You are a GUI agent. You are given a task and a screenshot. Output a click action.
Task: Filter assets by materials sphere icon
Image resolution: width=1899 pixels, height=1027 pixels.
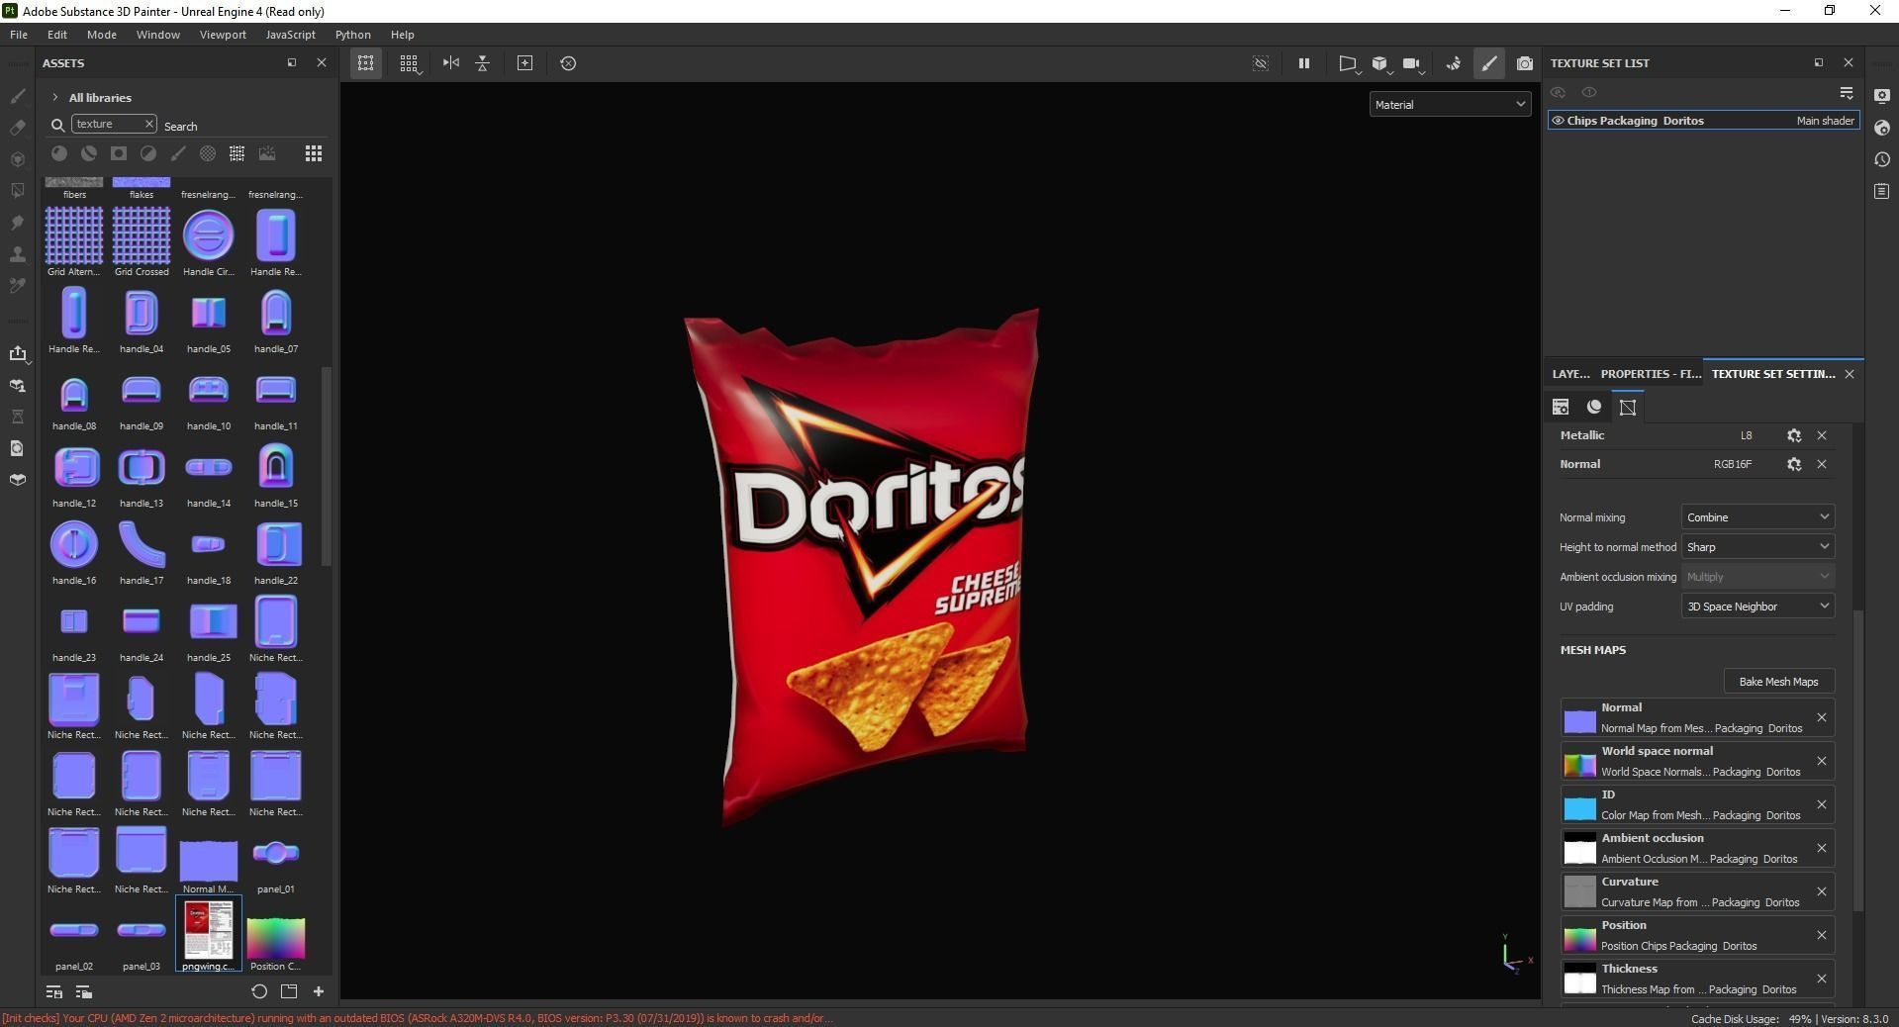[59, 153]
